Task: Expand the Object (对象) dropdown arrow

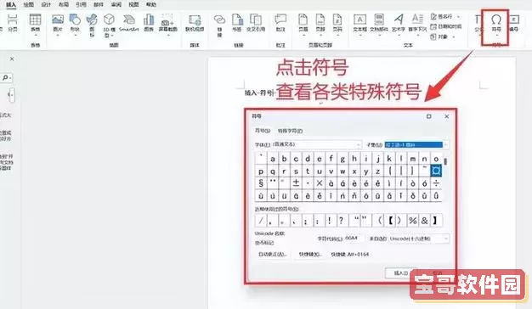Action: (454, 37)
